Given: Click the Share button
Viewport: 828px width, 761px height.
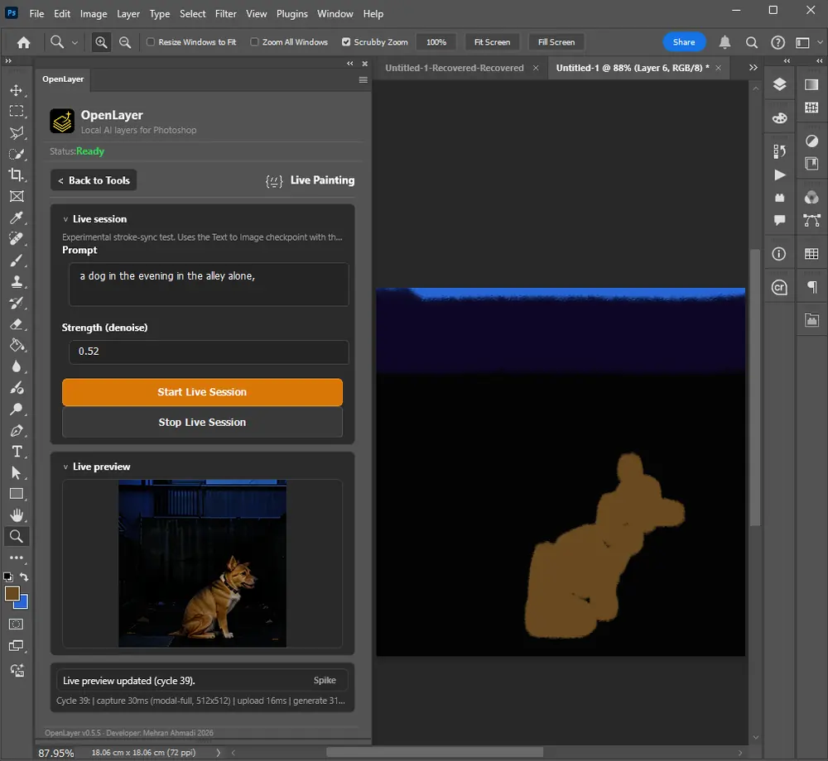Looking at the screenshot, I should pyautogui.click(x=684, y=42).
